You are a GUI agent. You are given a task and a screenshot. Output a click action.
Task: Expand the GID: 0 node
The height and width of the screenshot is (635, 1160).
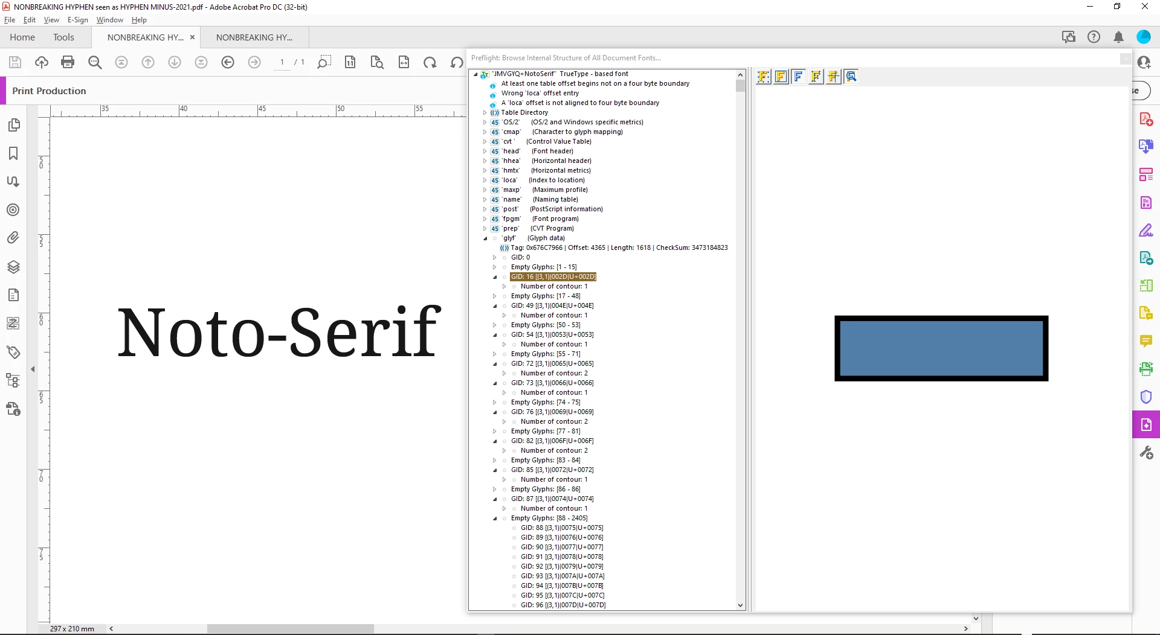[495, 258]
